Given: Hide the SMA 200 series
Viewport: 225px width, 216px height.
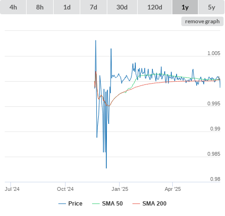Looking at the screenshot, I should point(154,204).
